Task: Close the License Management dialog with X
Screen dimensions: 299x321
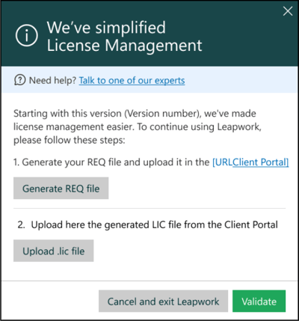Action: (288, 11)
